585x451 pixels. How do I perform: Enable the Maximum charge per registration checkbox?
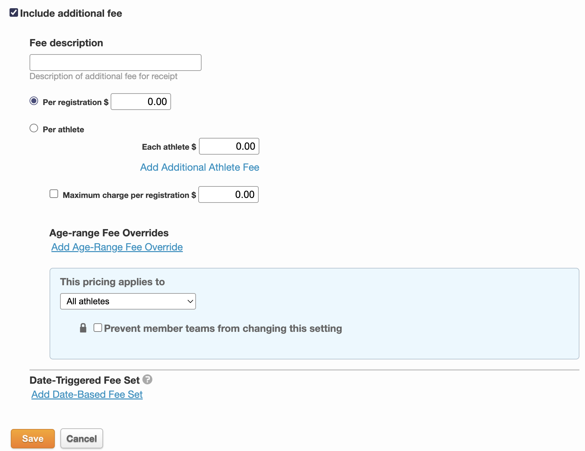(54, 194)
